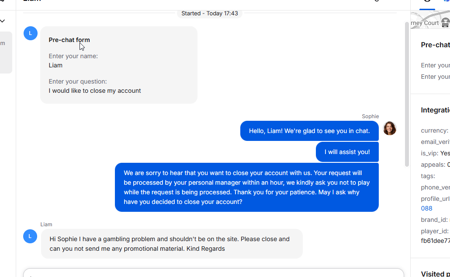Image resolution: width=450 pixels, height=277 pixels.
Task: Click the conversation scrollbar handle
Action: 407,94
